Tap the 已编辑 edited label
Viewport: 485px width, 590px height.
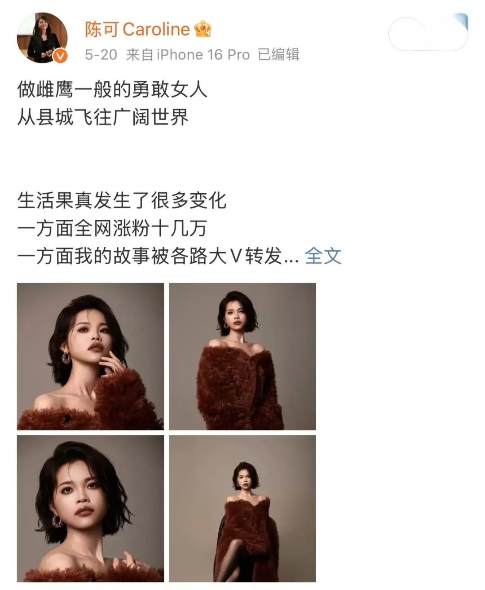point(278,55)
